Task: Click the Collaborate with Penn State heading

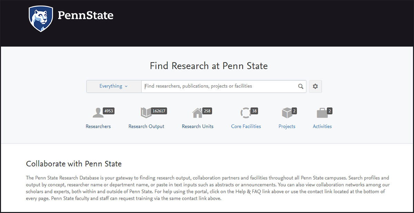Action: [74, 164]
